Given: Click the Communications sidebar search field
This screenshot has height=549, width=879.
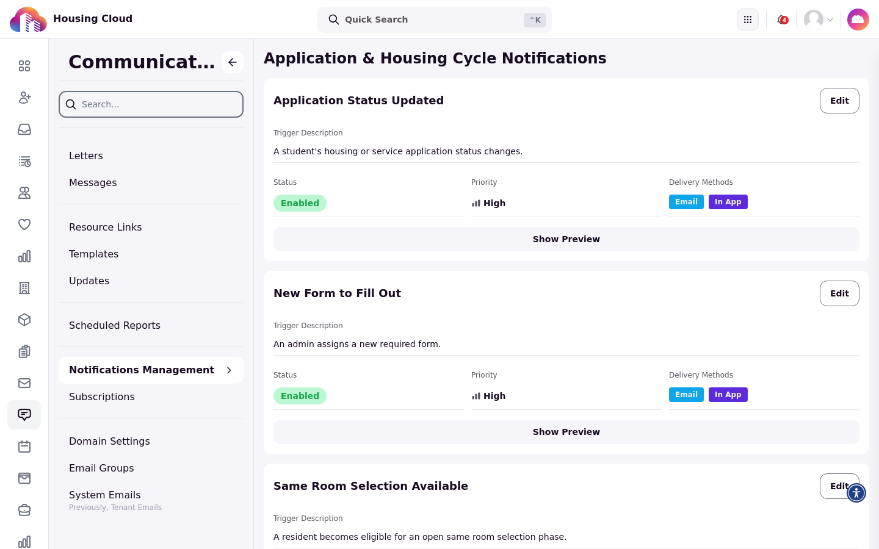Looking at the screenshot, I should point(151,104).
